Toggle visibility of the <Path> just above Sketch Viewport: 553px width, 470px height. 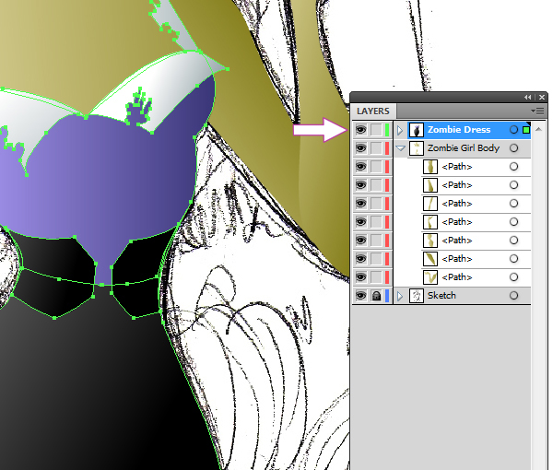pyautogui.click(x=360, y=277)
